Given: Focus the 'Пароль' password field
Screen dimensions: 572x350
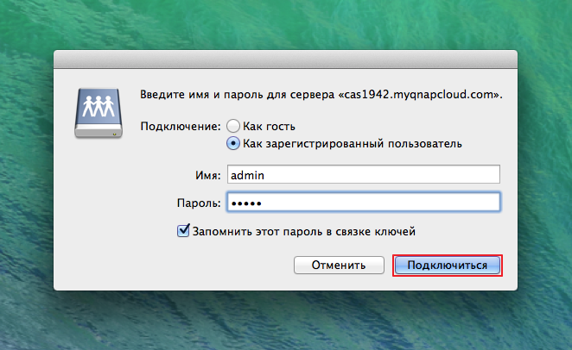Looking at the screenshot, I should [364, 203].
